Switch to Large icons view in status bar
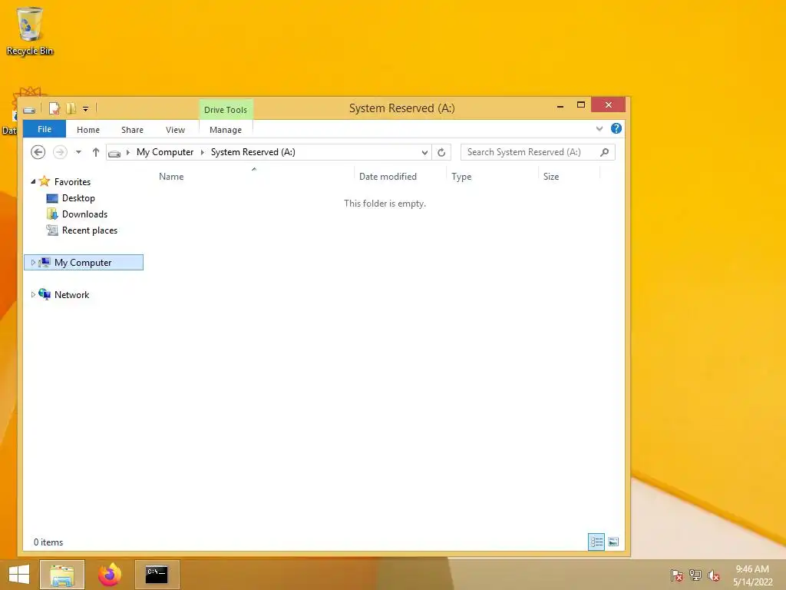This screenshot has height=590, width=786. [x=613, y=542]
